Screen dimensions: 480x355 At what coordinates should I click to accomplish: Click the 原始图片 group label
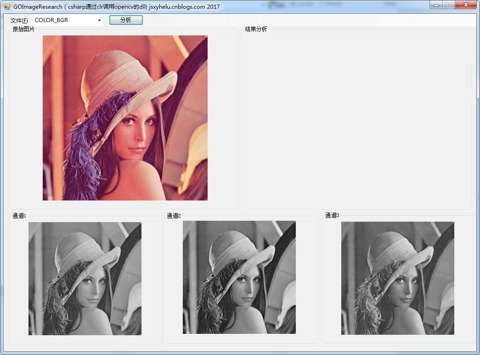(23, 29)
